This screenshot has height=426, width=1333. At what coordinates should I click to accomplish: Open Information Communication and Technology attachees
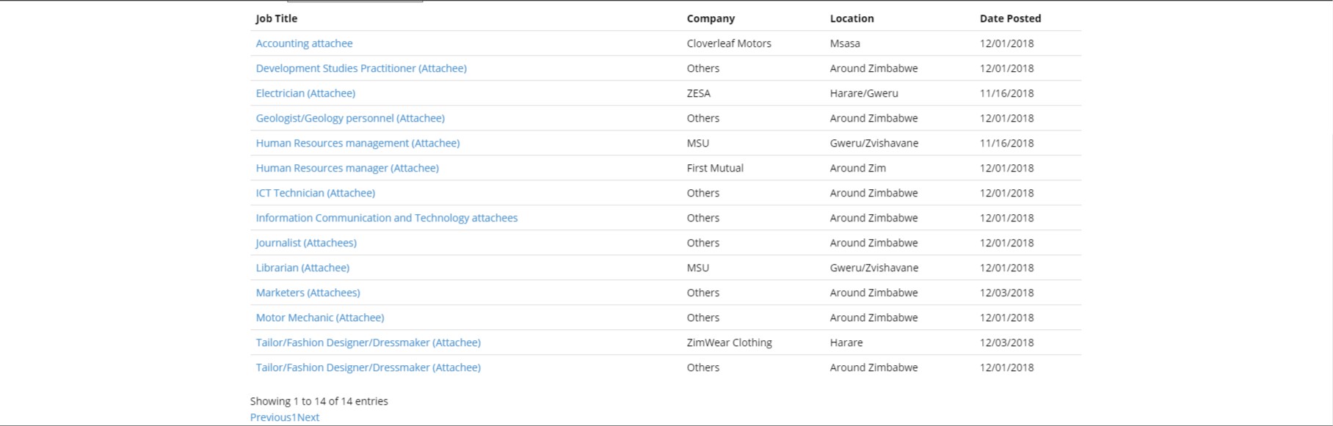pyautogui.click(x=387, y=218)
